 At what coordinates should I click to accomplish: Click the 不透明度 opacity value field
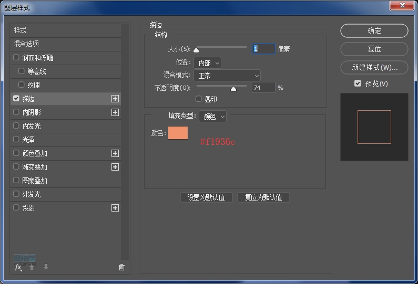(x=263, y=88)
